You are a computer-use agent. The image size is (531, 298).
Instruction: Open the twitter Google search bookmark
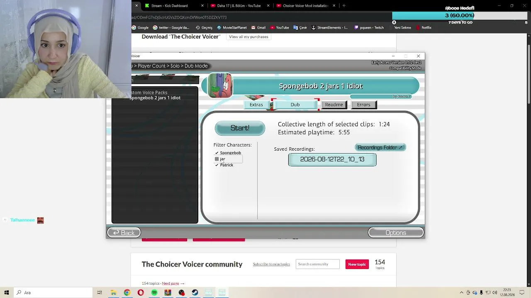(171, 28)
